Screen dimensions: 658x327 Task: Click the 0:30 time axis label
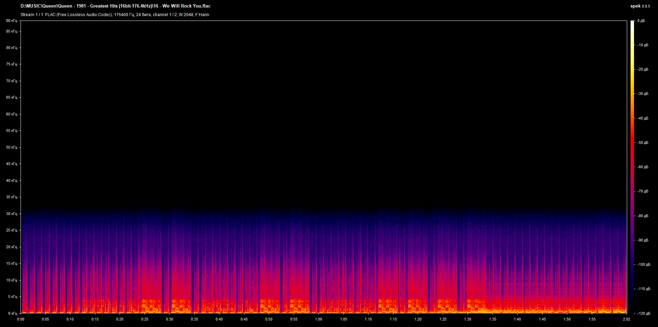pos(170,319)
